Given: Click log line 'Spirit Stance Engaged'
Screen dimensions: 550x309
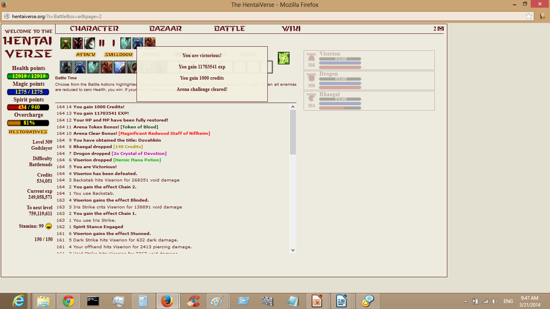Looking at the screenshot, I should 98,227.
